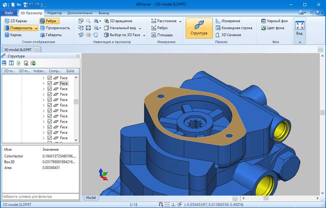Expand the last visible Face tree node
The width and height of the screenshot is (326, 208).
(43, 138)
